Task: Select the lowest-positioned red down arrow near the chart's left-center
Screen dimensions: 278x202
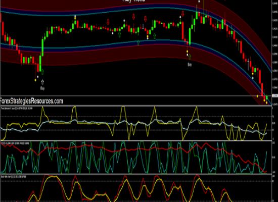Action: point(108,22)
